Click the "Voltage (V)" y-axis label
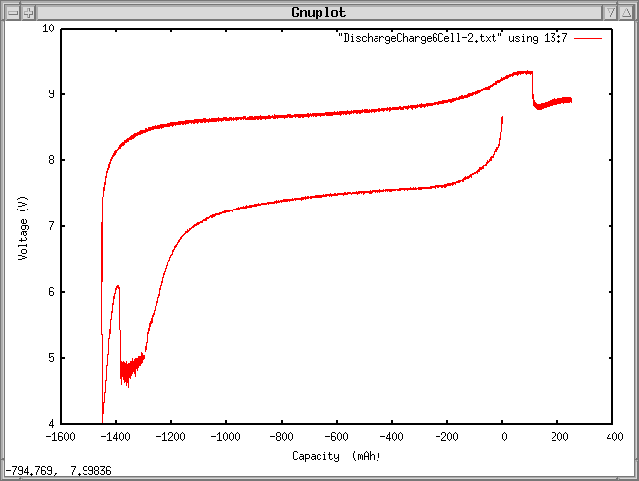 point(23,226)
